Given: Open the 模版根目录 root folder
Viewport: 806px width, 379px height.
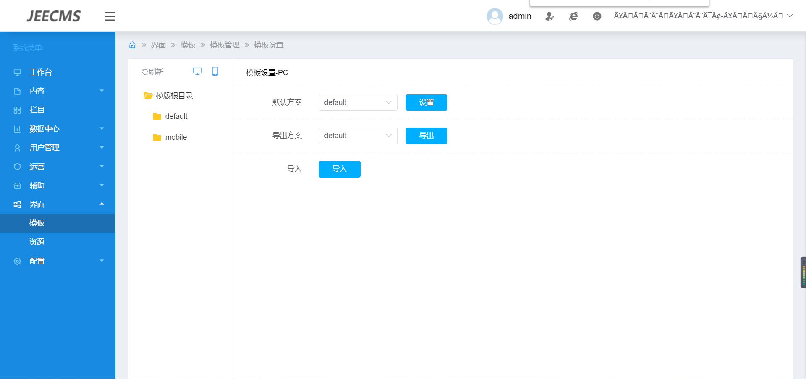Looking at the screenshot, I should 168,96.
